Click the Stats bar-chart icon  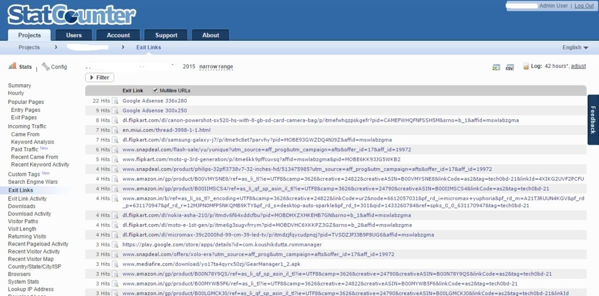click(12, 66)
